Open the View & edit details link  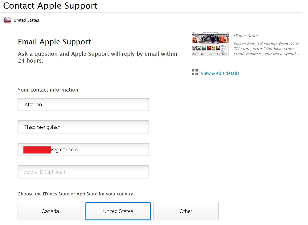(220, 73)
